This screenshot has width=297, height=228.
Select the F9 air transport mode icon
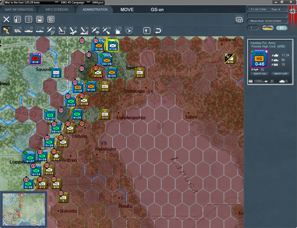[x=95, y=30]
